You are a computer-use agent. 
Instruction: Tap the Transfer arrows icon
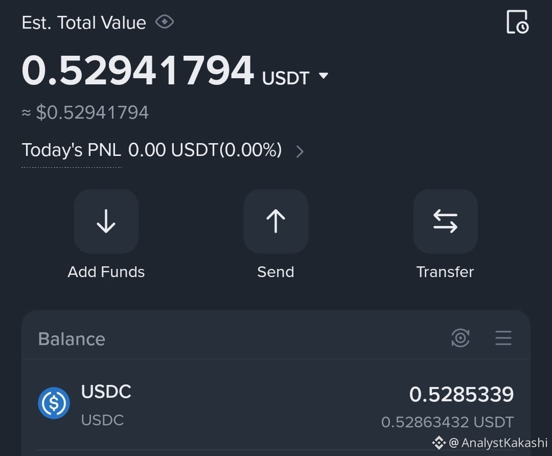445,221
